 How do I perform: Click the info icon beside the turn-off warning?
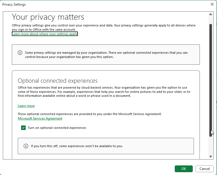(26, 146)
